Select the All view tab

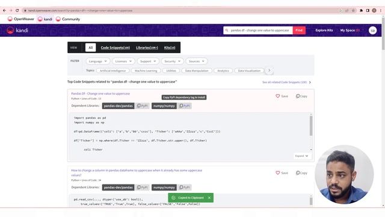(91, 48)
